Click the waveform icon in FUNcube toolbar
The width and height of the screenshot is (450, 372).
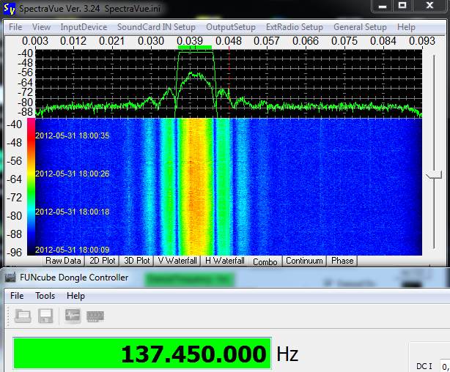73,316
